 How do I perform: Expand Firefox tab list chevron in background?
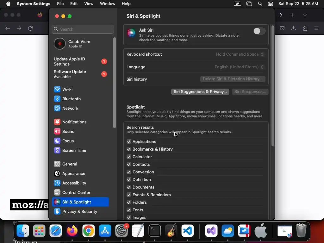305,15
